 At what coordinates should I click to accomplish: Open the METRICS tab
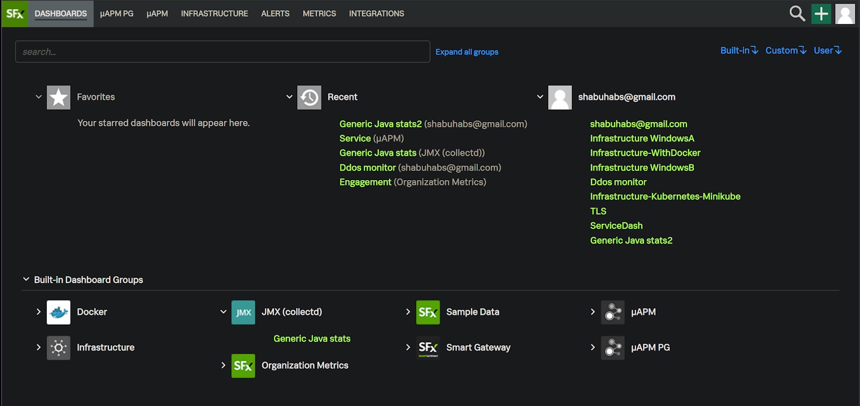click(x=319, y=13)
